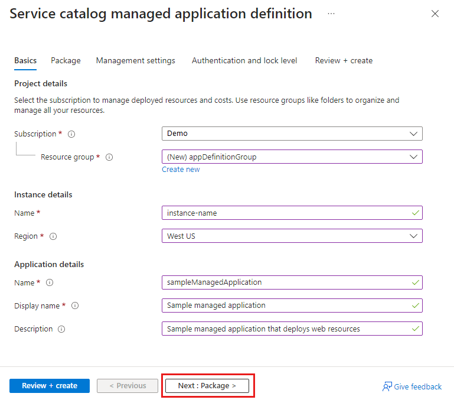Select the Review + create tab
The image size is (454, 403).
[344, 60]
